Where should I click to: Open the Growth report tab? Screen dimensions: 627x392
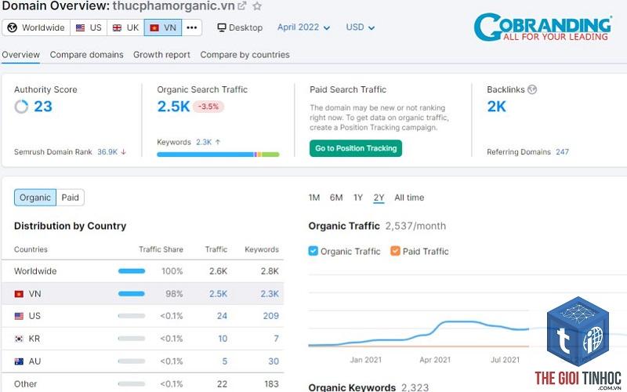161,55
